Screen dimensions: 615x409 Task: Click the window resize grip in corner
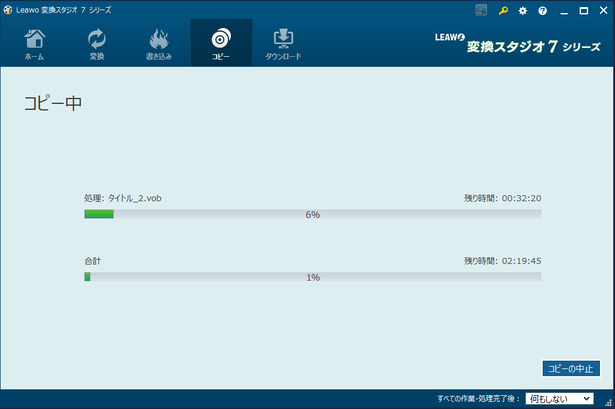pyautogui.click(x=609, y=403)
